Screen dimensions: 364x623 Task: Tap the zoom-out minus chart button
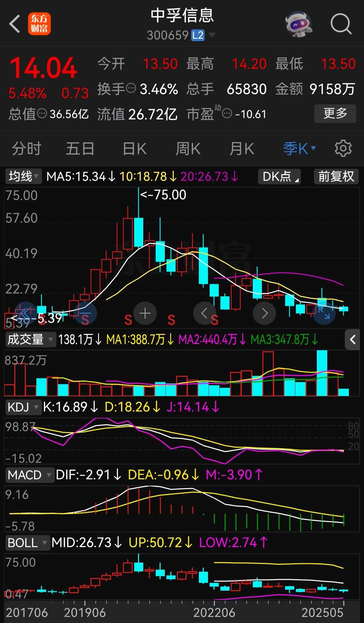click(x=85, y=313)
